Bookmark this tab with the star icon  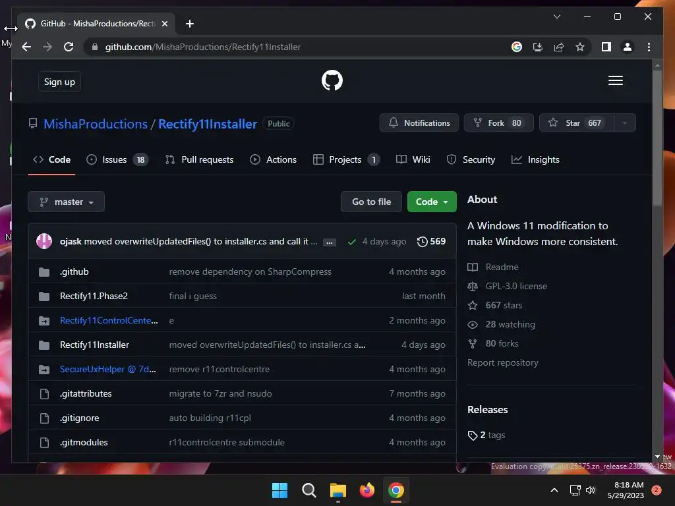(x=580, y=47)
